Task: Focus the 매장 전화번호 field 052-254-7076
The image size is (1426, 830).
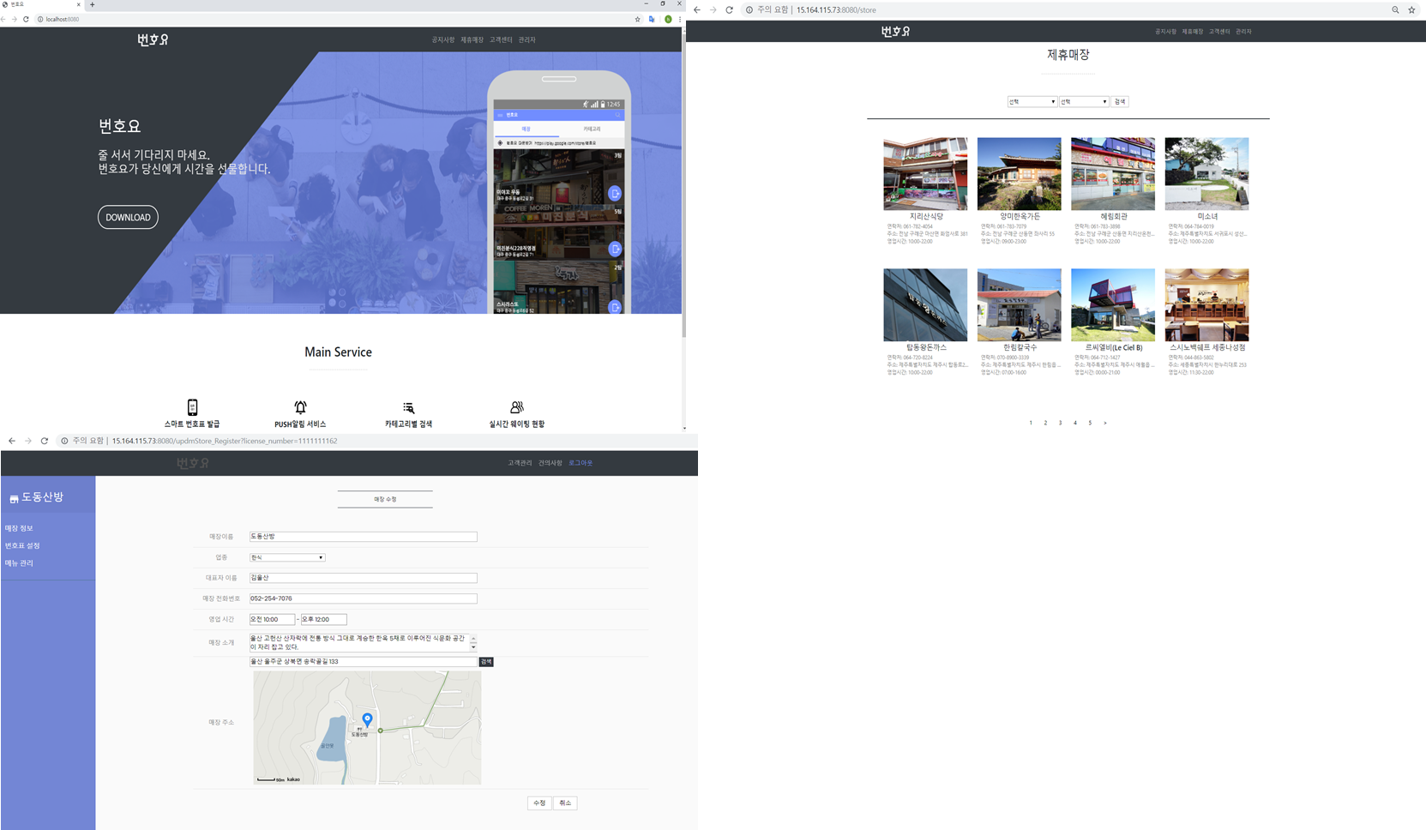Action: (x=363, y=598)
